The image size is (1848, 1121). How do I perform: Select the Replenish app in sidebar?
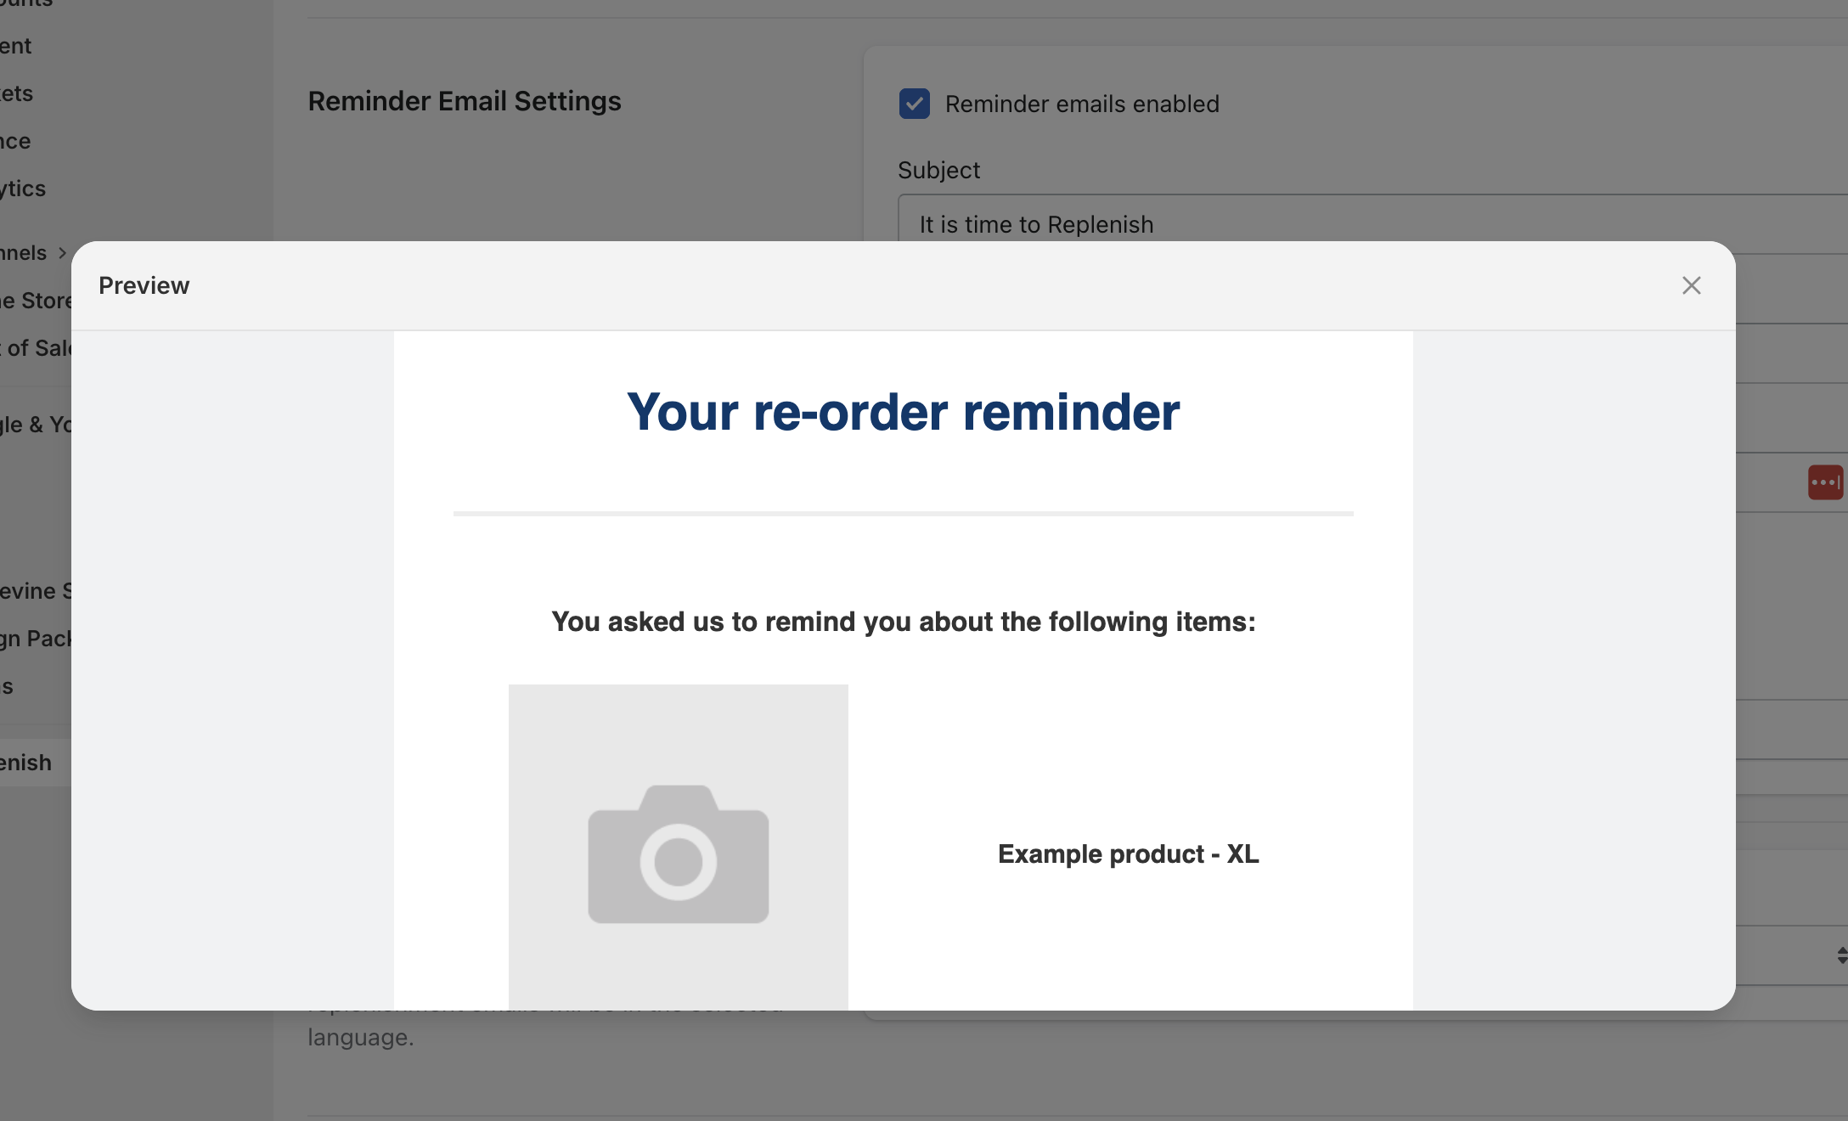27,763
